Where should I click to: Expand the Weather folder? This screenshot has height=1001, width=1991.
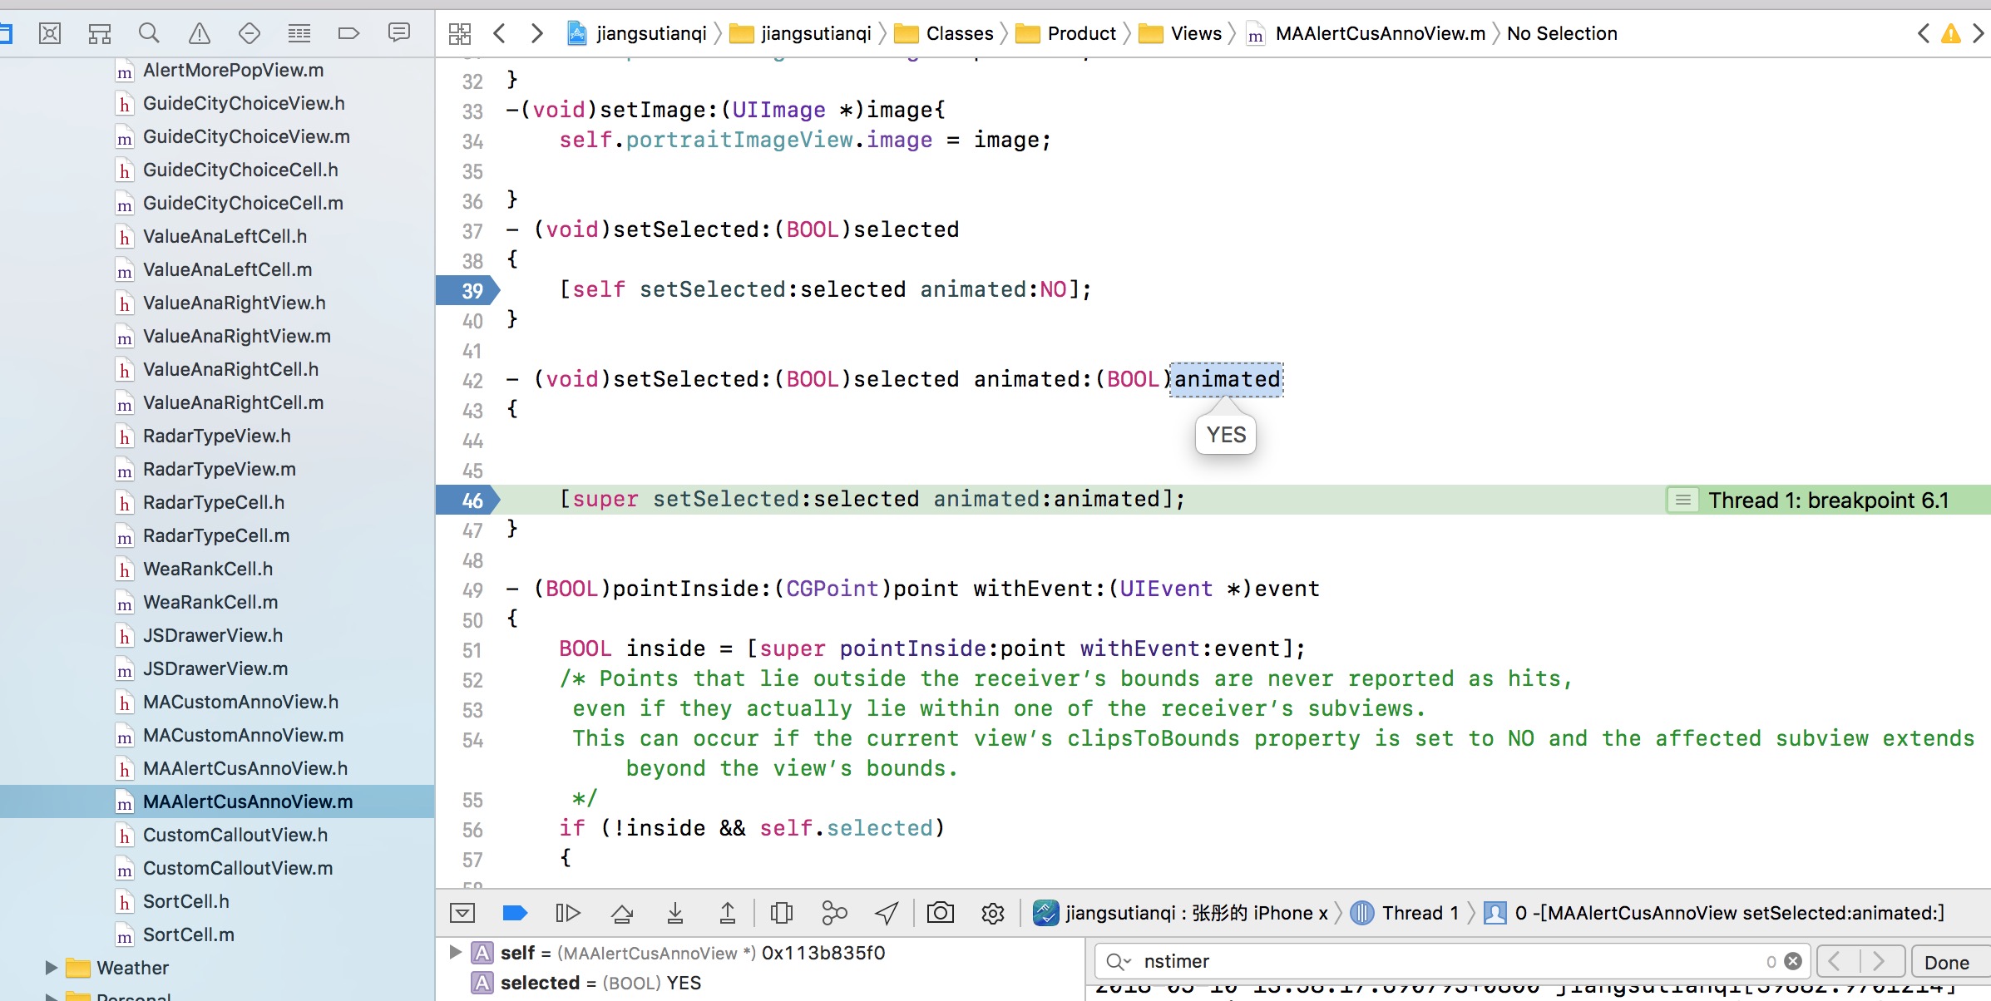click(x=51, y=968)
